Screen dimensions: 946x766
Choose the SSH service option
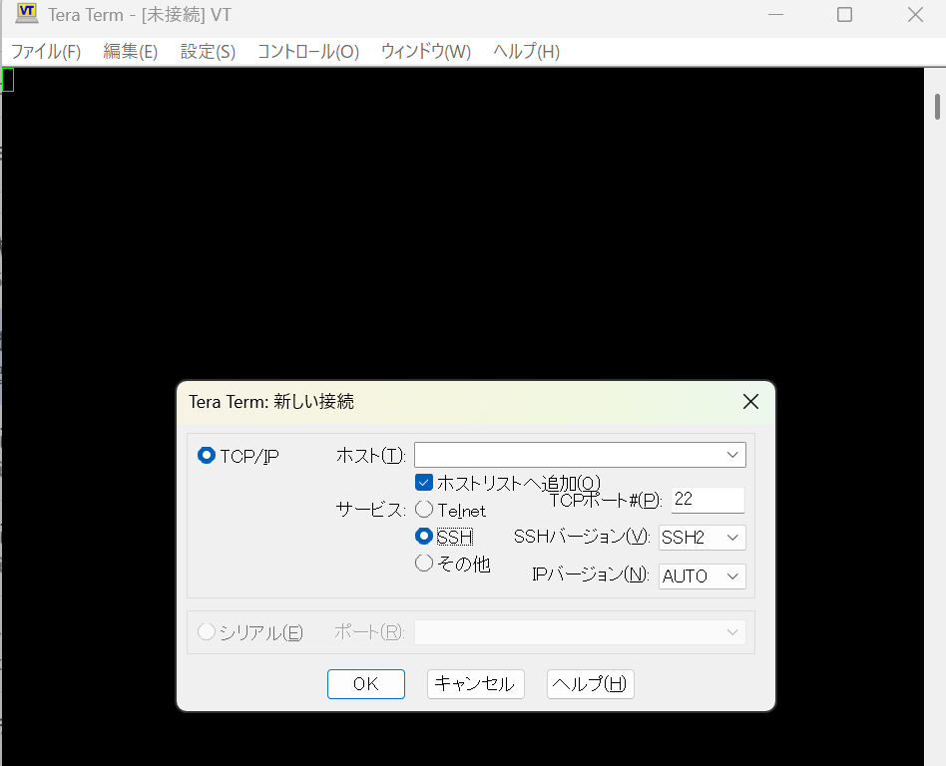(424, 537)
